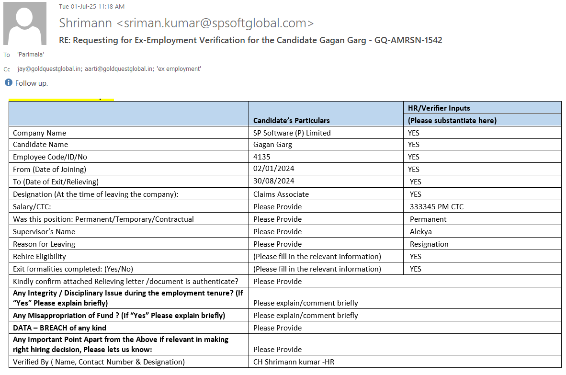566x375 pixels.
Task: Click the HR/Verifier Inputs column header
Action: pyautogui.click(x=439, y=108)
